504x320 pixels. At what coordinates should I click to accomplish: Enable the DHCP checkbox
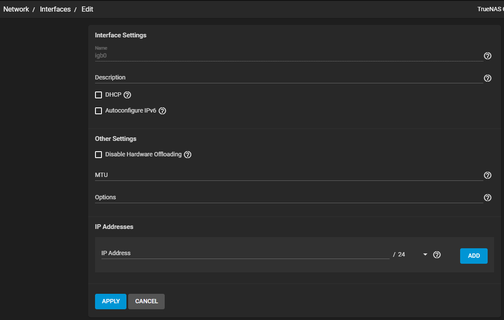pos(98,95)
